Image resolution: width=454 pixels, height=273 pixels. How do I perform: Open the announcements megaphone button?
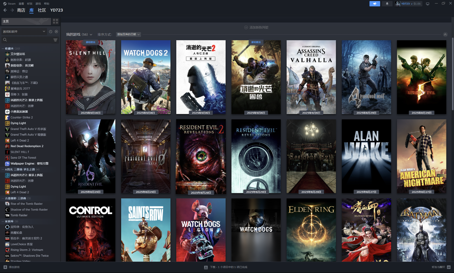pos(375,4)
